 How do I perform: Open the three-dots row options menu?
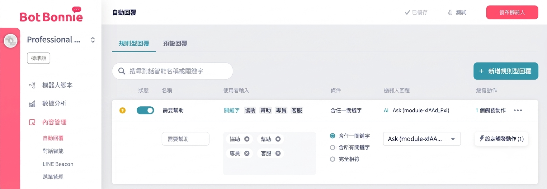[x=518, y=110]
